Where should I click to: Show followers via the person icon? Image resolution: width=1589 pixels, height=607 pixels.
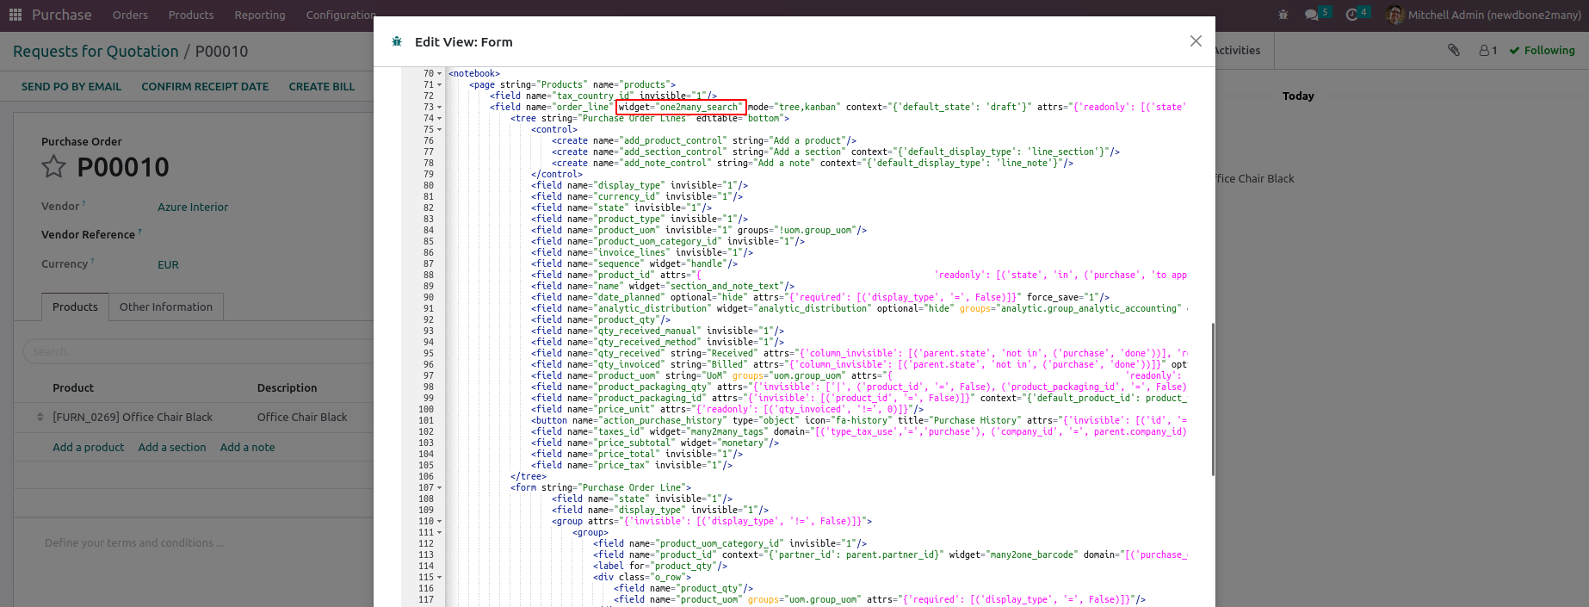[1487, 51]
